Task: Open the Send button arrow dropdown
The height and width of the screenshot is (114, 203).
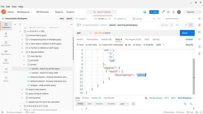Action: pos(192,33)
